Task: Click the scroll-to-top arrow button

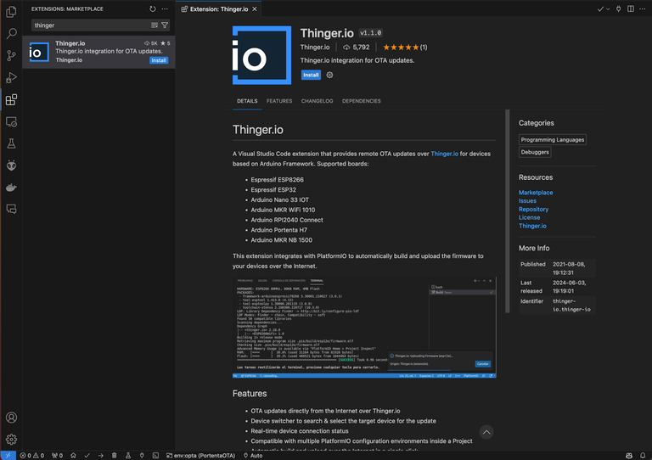Action: coord(486,432)
